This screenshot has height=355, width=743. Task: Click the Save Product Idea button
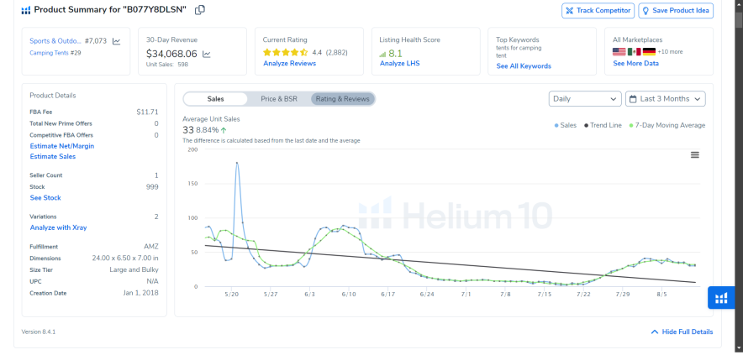[676, 10]
